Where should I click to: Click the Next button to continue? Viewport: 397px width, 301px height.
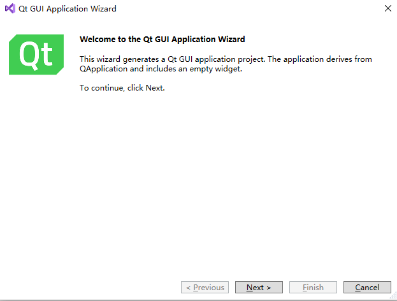pos(259,288)
